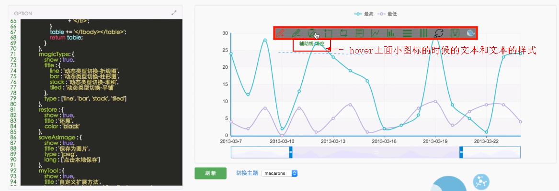The image size is (559, 191).
Task: Open the macarons theme dropdown
Action: point(280,173)
